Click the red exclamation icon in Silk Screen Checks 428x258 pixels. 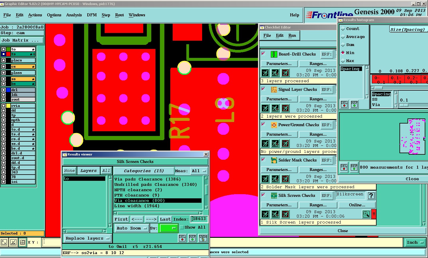[x=374, y=214]
